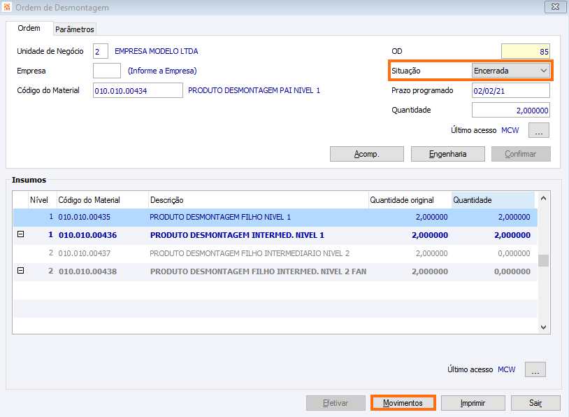Click the Insumos grid scroll up arrow
Image resolution: width=569 pixels, height=417 pixels.
[x=543, y=198]
